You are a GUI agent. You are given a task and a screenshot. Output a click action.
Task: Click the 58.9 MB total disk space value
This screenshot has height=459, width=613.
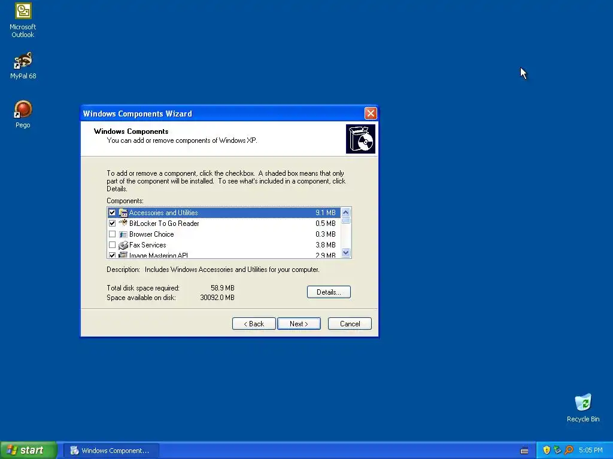tap(223, 288)
